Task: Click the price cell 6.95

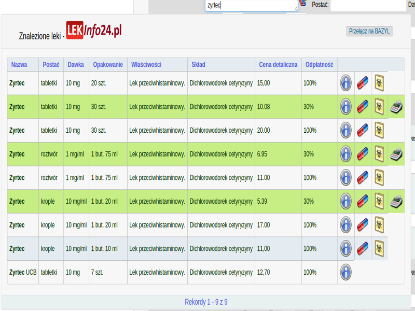Action: (x=278, y=154)
